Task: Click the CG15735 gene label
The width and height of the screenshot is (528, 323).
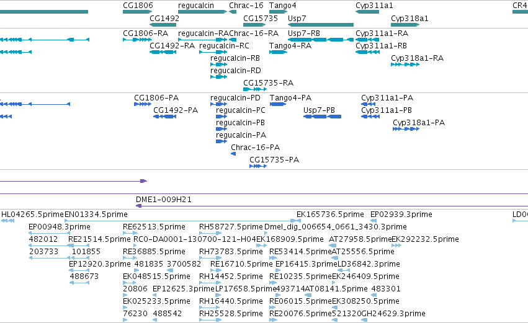Action: point(261,18)
